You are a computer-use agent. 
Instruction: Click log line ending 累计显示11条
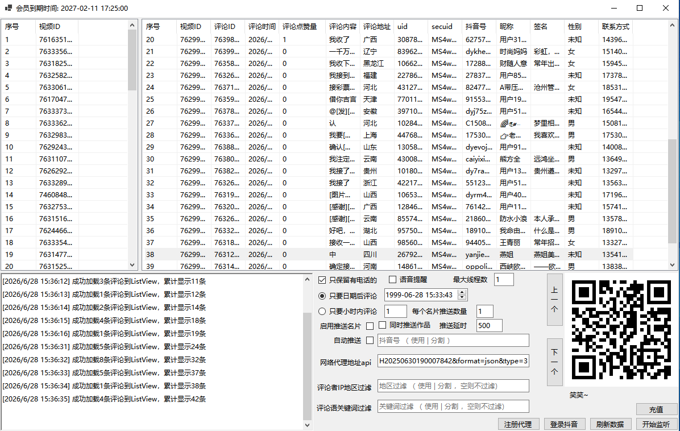[x=104, y=281]
